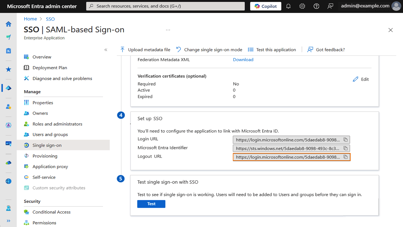Click the notifications bell icon

pyautogui.click(x=288, y=6)
